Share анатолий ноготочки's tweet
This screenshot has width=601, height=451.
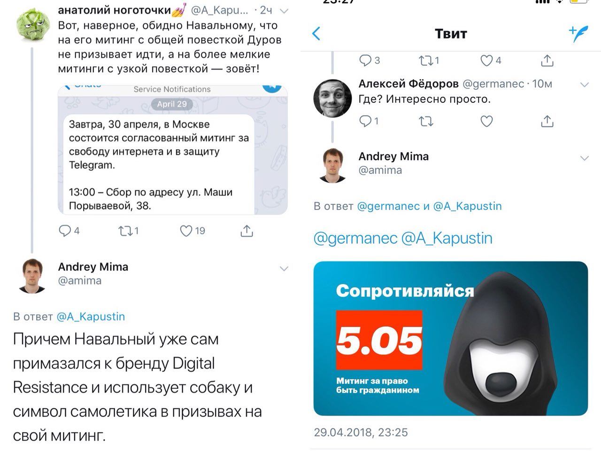pyautogui.click(x=247, y=230)
